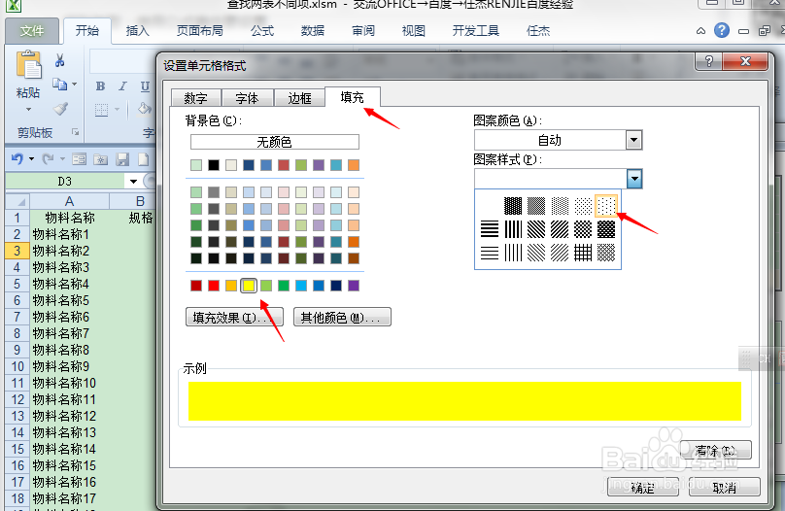This screenshot has height=511, width=785.
Task: Click the dialog help question mark button
Action: click(x=708, y=61)
